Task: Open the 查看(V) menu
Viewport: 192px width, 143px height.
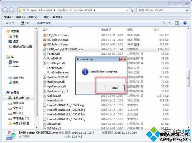Action: click(33, 17)
